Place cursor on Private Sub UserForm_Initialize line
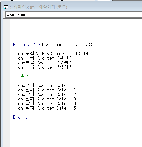This screenshot has width=142, height=147. click(x=53, y=44)
